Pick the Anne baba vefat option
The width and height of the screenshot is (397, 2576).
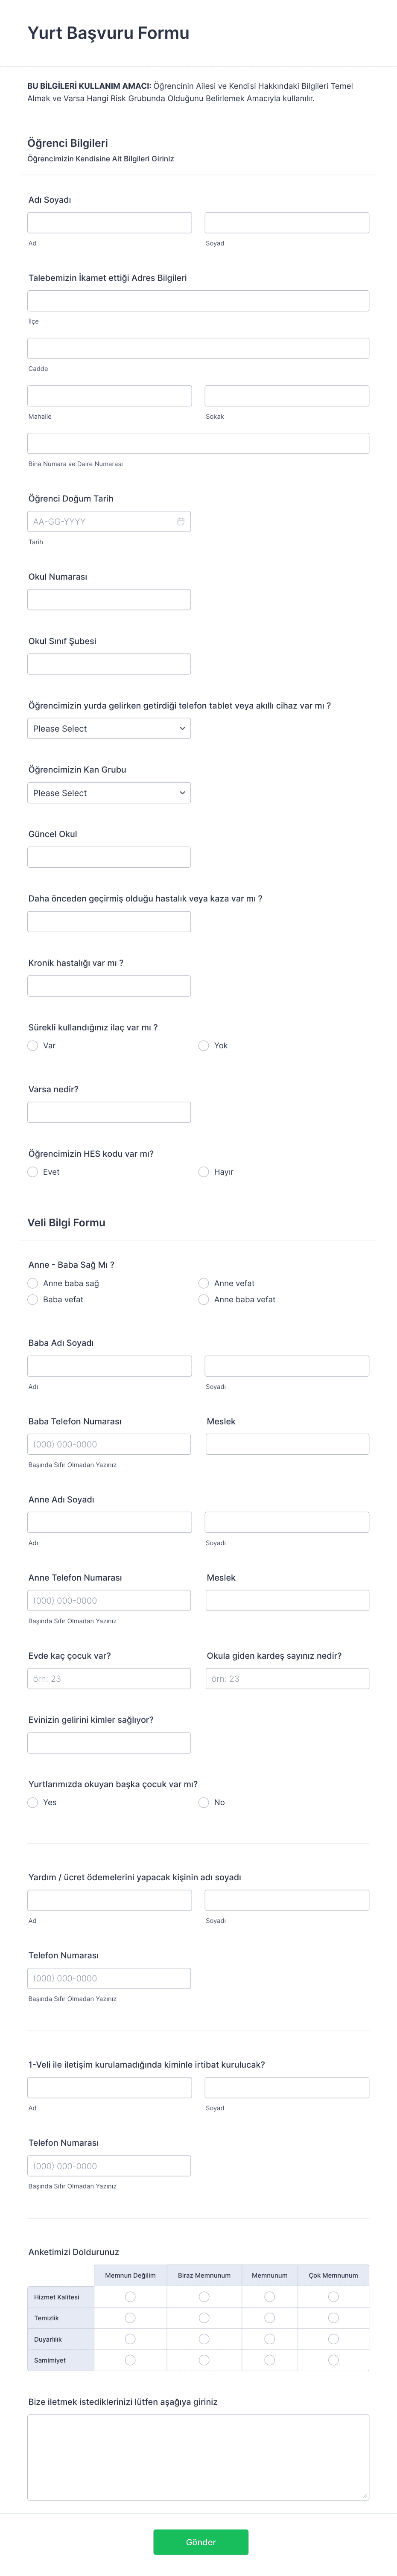(204, 1300)
